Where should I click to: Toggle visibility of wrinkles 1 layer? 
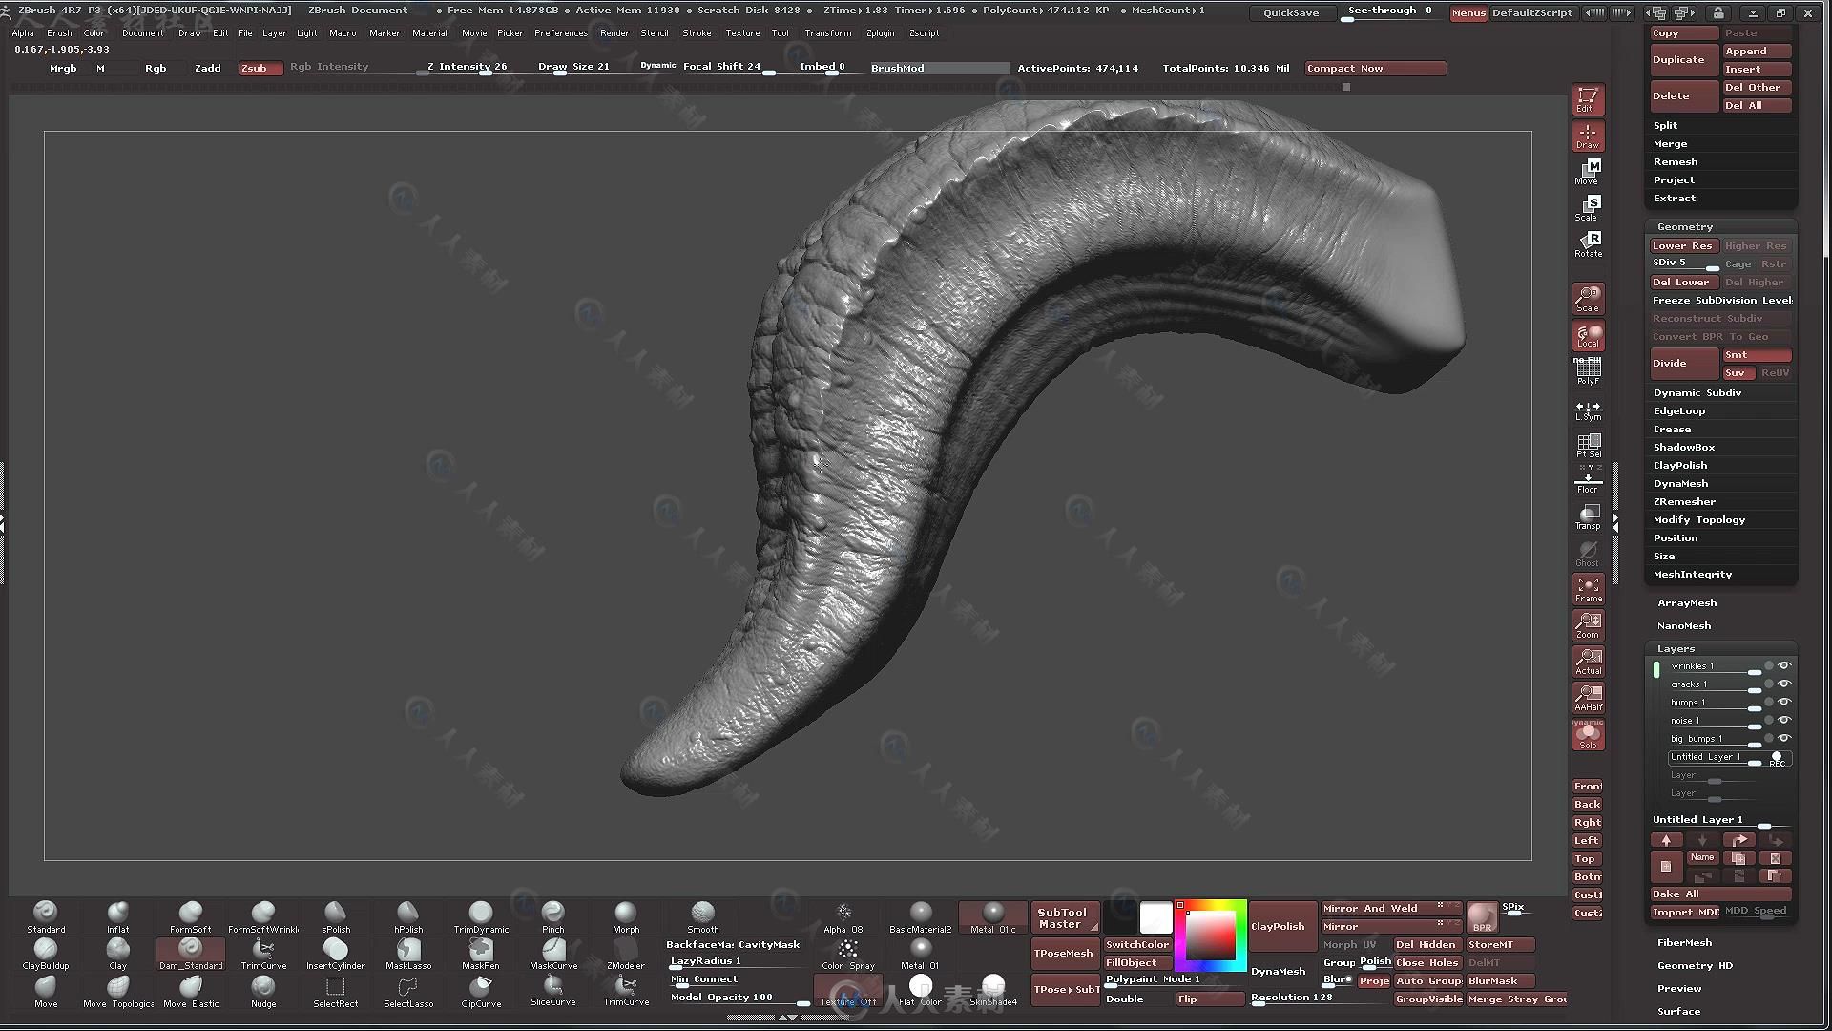click(x=1787, y=664)
